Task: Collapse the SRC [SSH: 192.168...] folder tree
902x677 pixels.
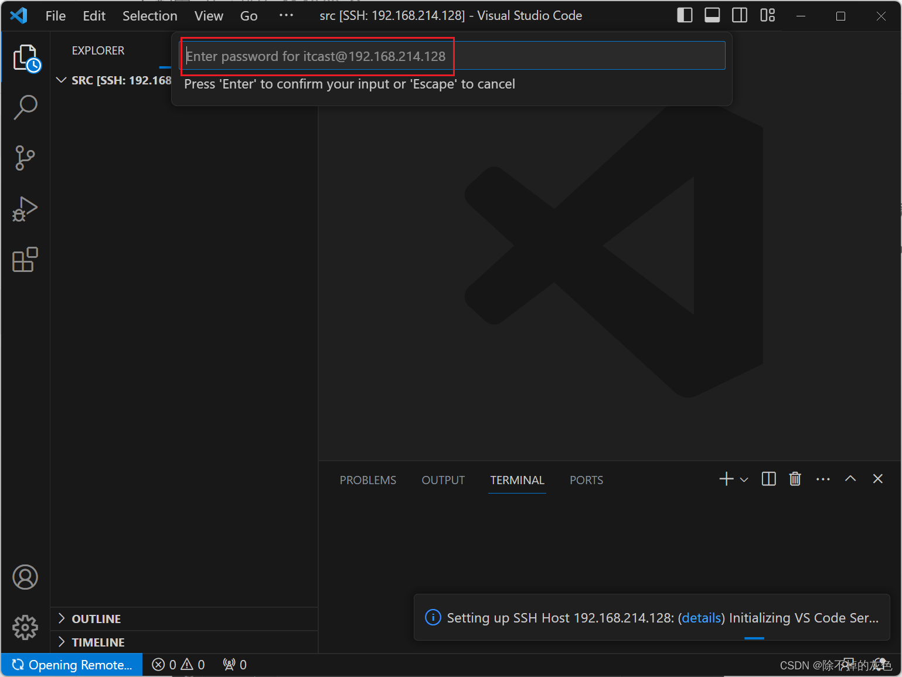Action: (62, 80)
